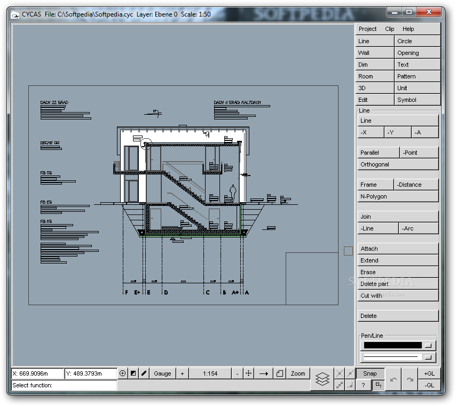Click the -Y line option
This screenshot has width=456, height=406.
(x=398, y=132)
